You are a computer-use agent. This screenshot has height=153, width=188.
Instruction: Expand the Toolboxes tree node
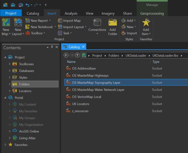coord(10,64)
